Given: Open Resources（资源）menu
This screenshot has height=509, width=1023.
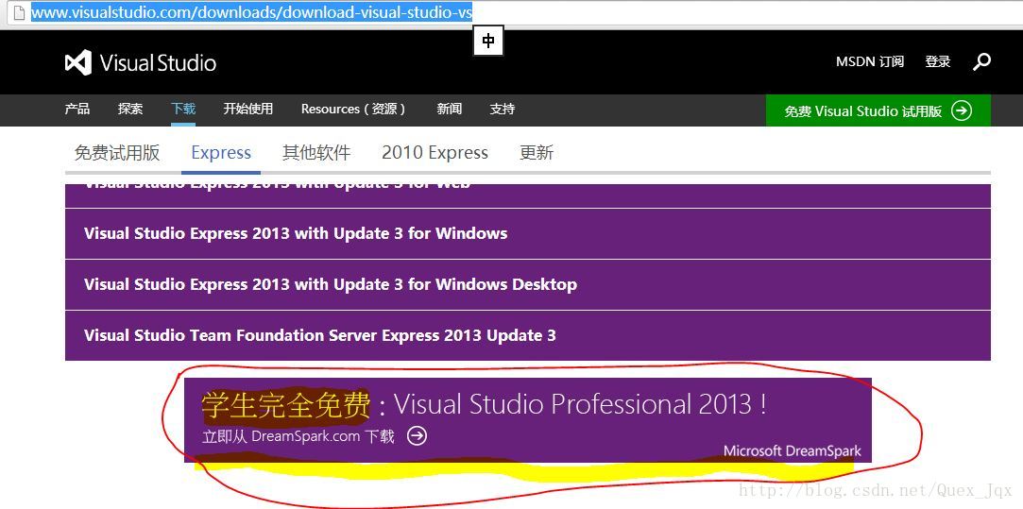Looking at the screenshot, I should (x=355, y=109).
